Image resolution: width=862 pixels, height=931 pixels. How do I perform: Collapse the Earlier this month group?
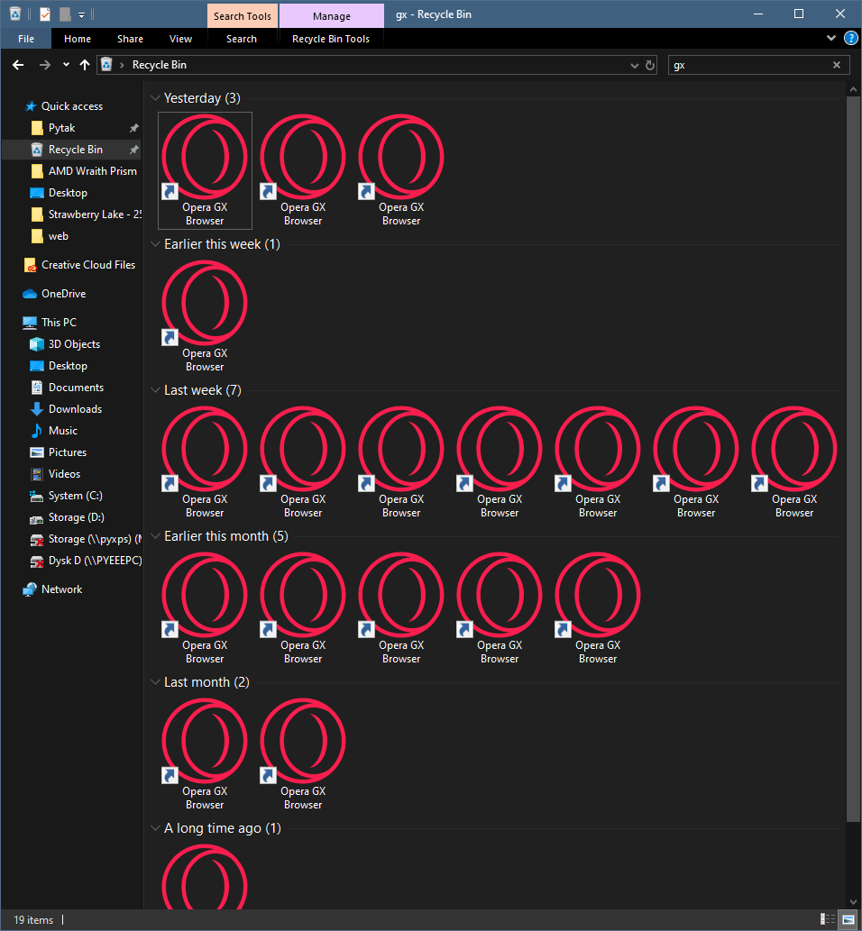155,536
